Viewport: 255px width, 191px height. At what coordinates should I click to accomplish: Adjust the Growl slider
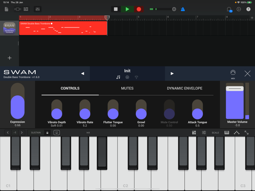(141, 109)
